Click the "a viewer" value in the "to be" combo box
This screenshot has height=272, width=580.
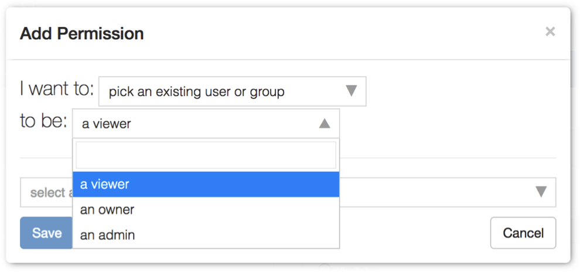pos(107,124)
